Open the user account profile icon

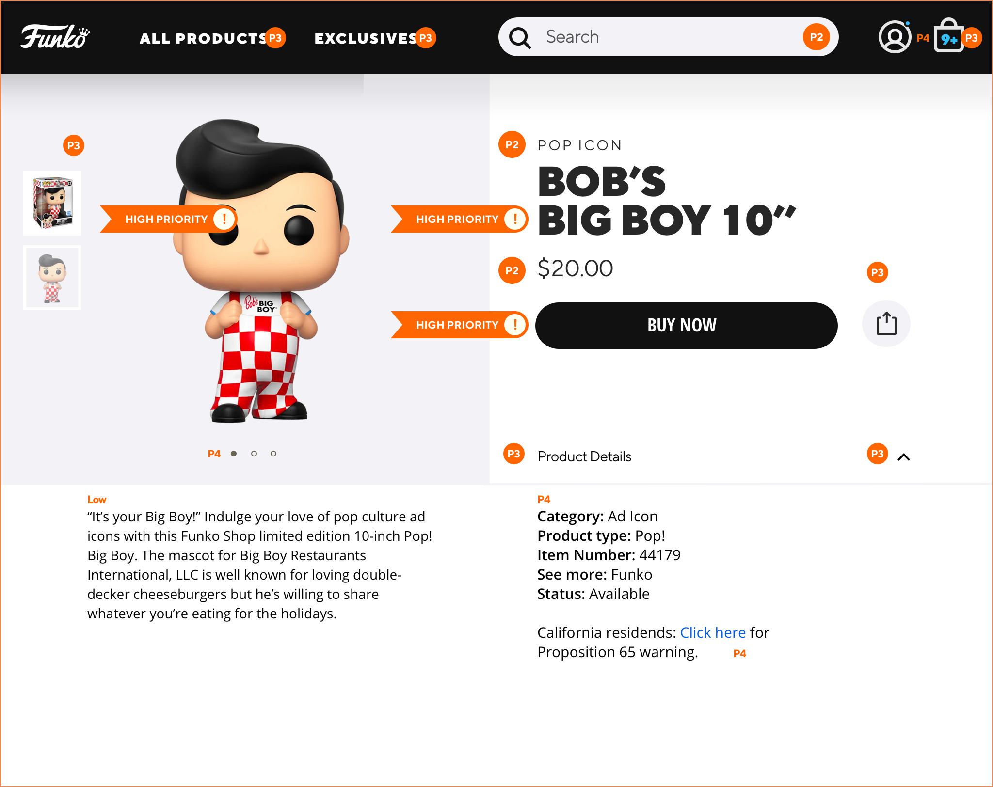[895, 37]
